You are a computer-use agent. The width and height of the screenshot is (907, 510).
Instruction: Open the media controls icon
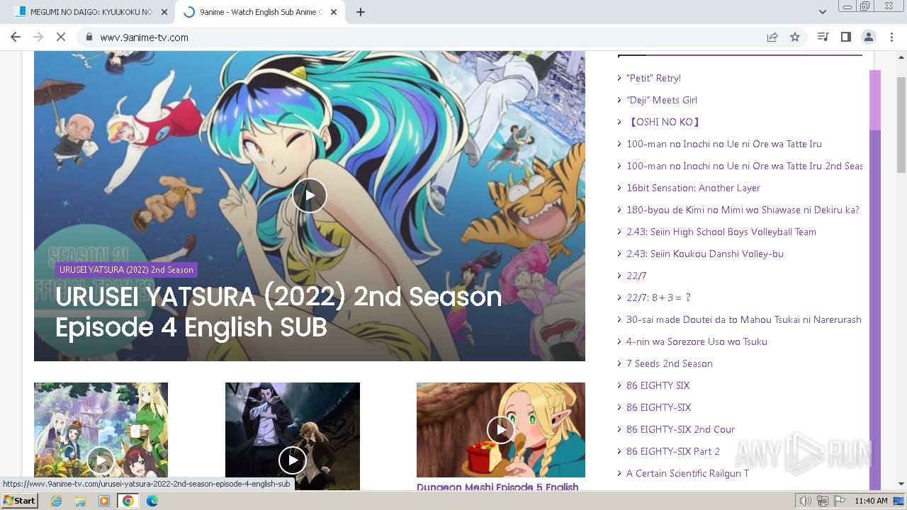823,37
